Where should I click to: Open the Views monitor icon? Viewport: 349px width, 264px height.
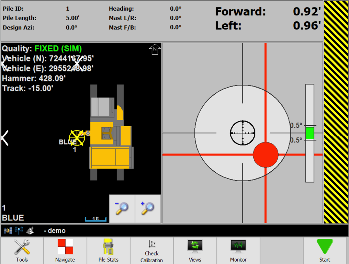195,246
